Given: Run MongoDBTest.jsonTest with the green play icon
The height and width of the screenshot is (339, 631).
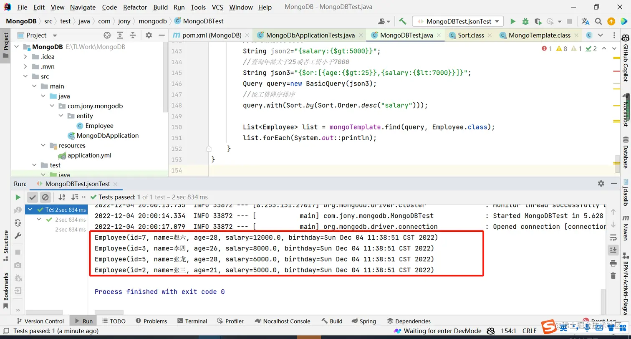Looking at the screenshot, I should (x=513, y=21).
